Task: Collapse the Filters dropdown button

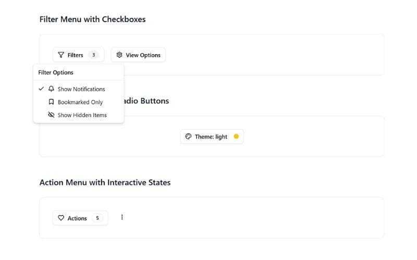Action: 76,55
